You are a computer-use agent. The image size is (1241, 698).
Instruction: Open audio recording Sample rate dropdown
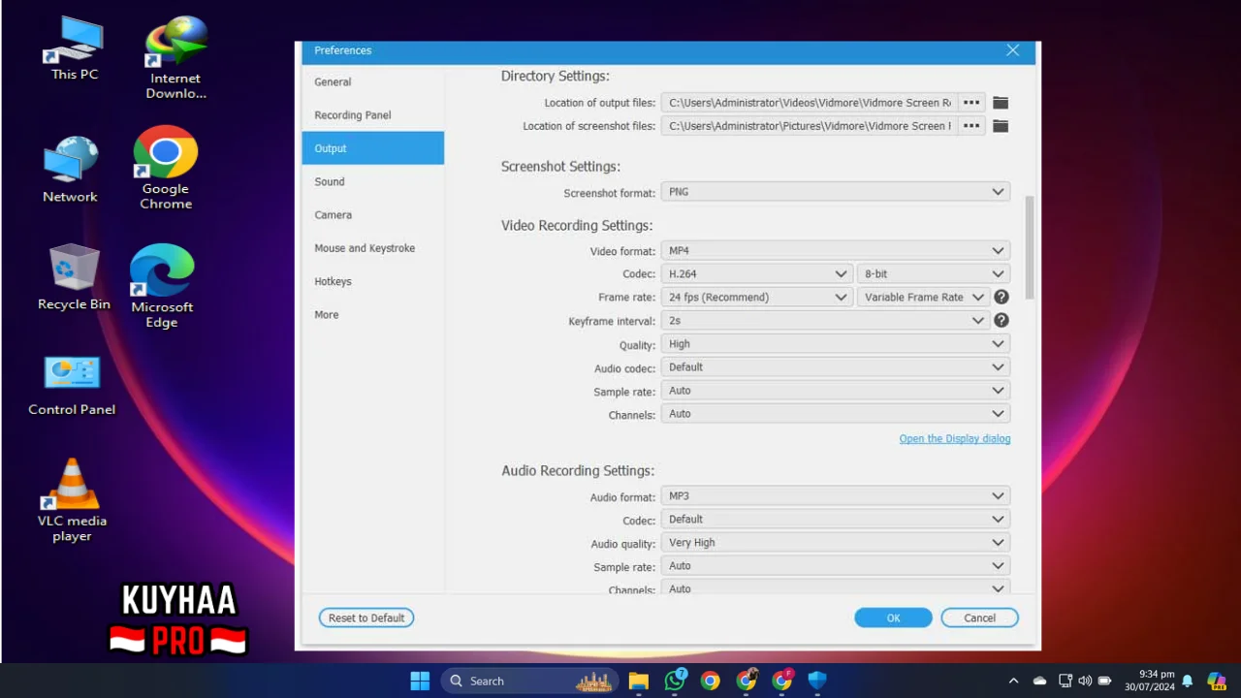tap(836, 566)
